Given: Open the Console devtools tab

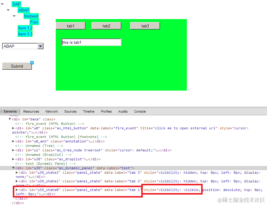Looking at the screenshot, I should pos(140,111).
